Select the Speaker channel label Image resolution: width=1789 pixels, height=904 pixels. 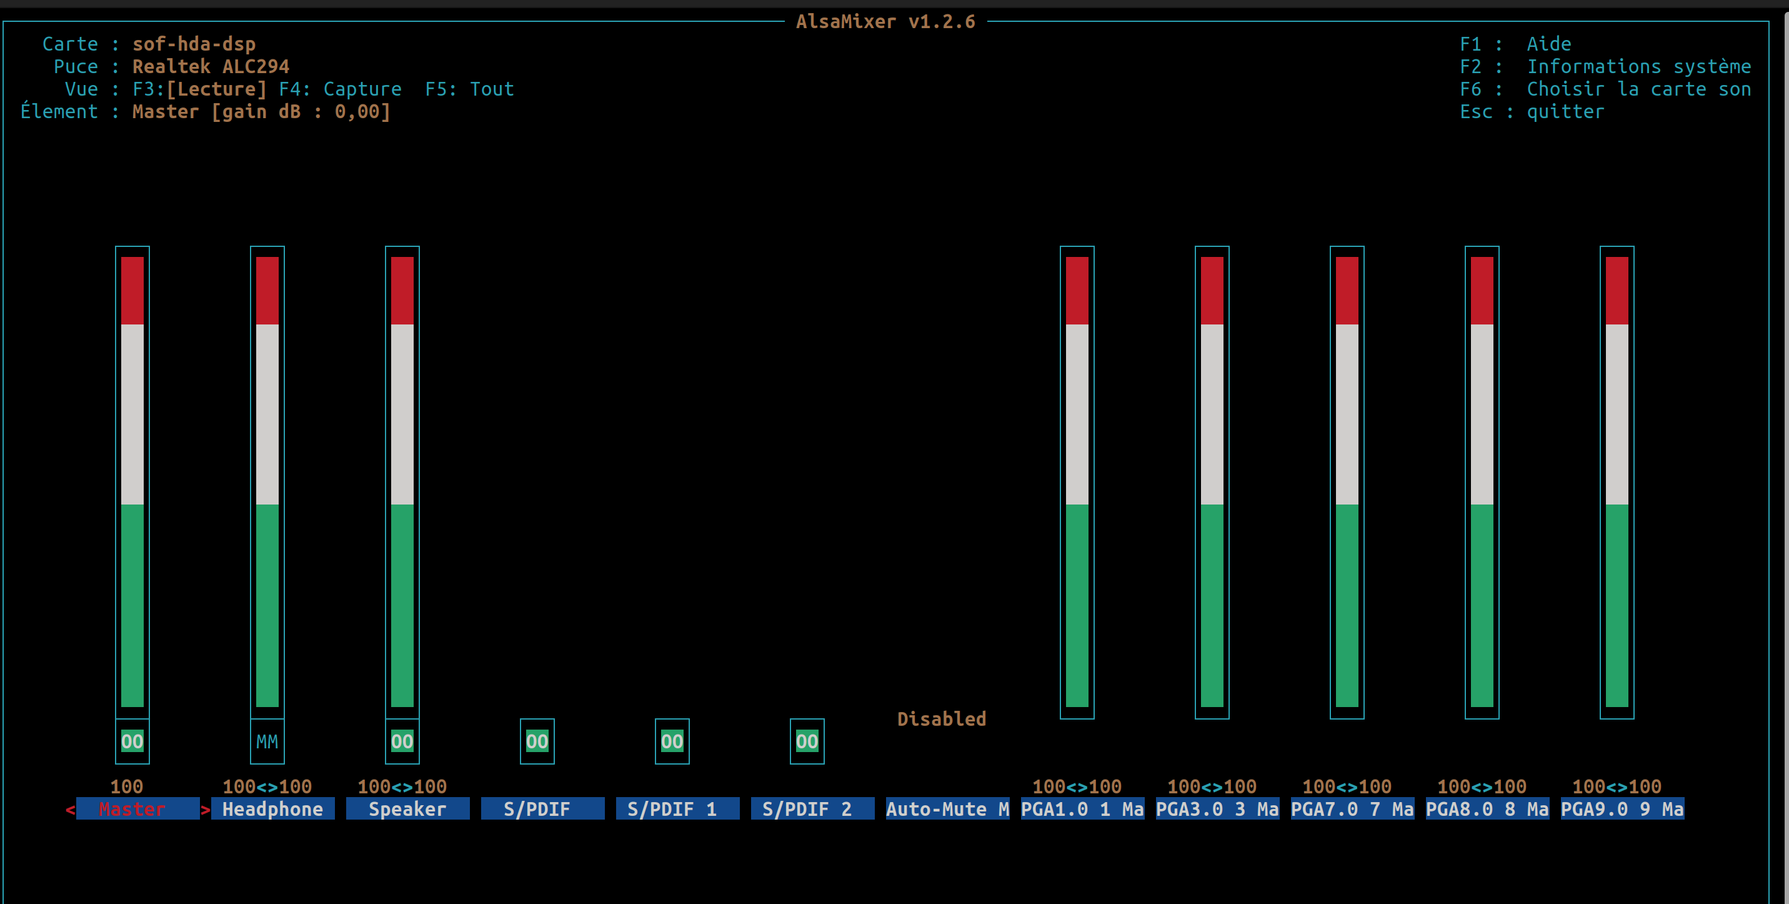(x=407, y=809)
